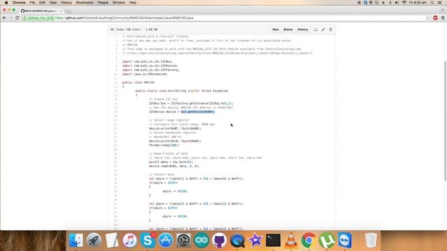Image resolution: width=447 pixels, height=251 pixels.
Task: Open Google Chrome from the dock
Action: [309, 240]
